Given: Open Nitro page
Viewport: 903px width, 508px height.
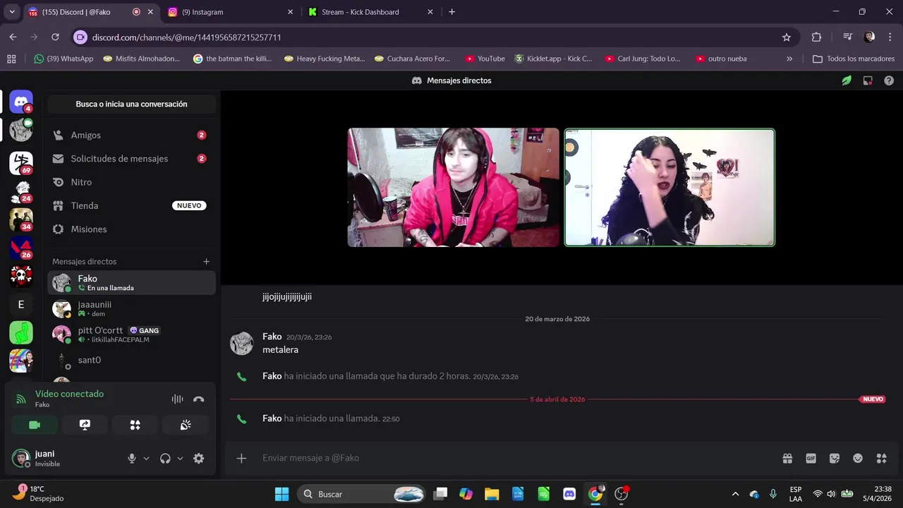Looking at the screenshot, I should pos(131,182).
